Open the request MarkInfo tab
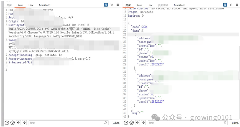Viewport: 240px width, 127px height. (44, 5)
